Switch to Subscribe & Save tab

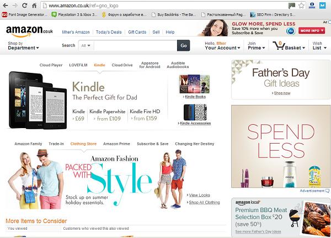(x=153, y=144)
